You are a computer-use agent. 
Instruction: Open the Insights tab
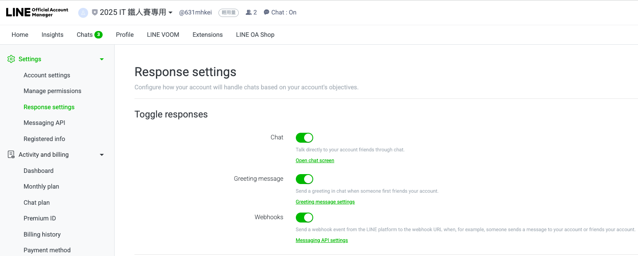53,35
